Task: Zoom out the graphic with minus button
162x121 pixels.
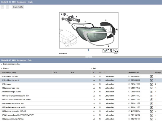Action: coord(8,7)
